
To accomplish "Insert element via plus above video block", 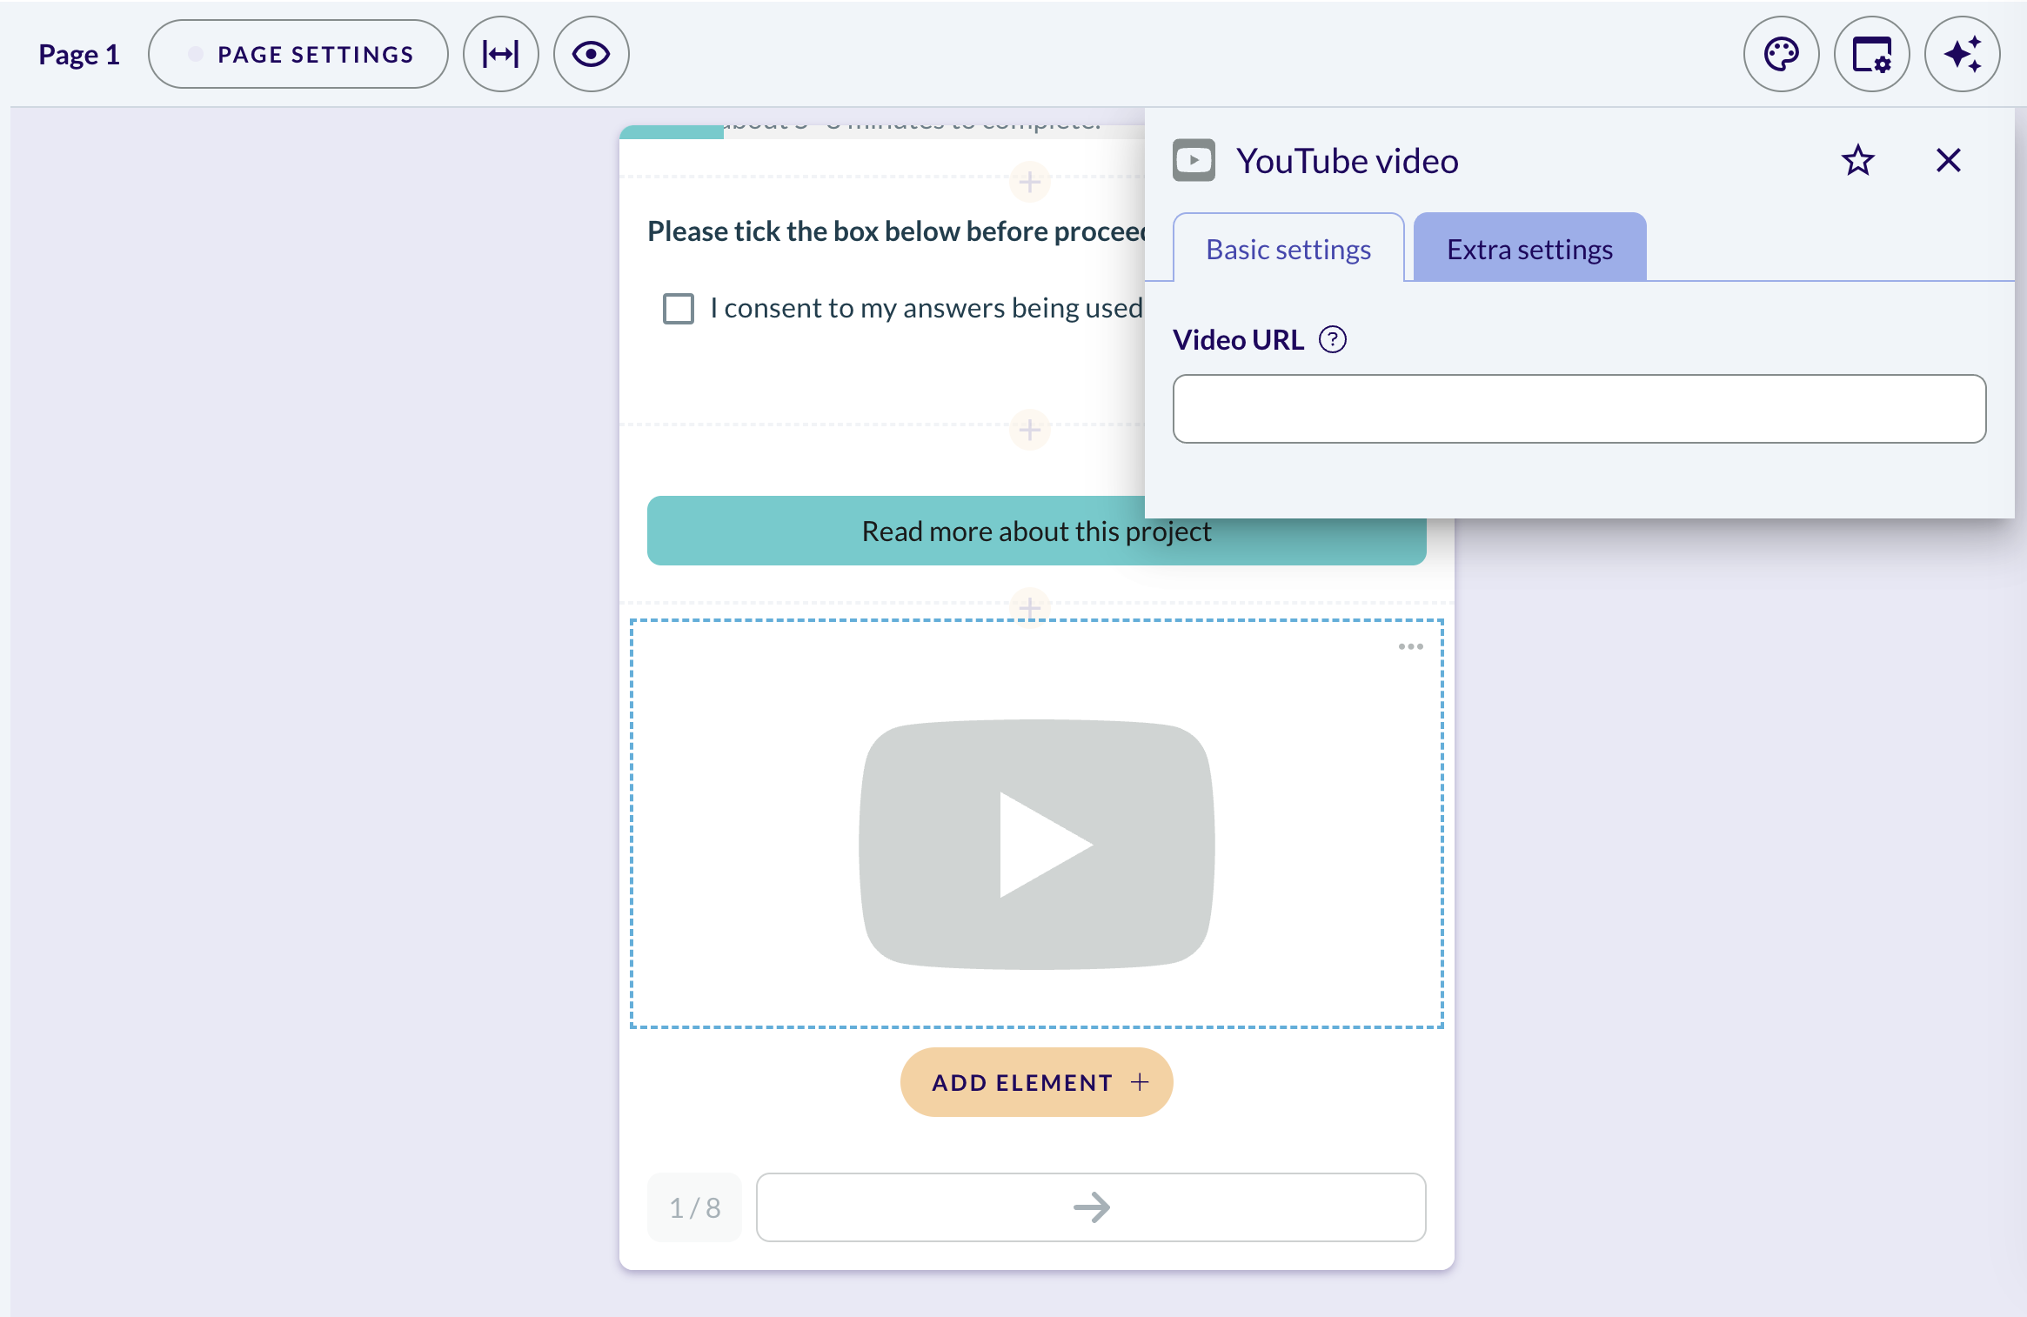I will [x=1030, y=606].
